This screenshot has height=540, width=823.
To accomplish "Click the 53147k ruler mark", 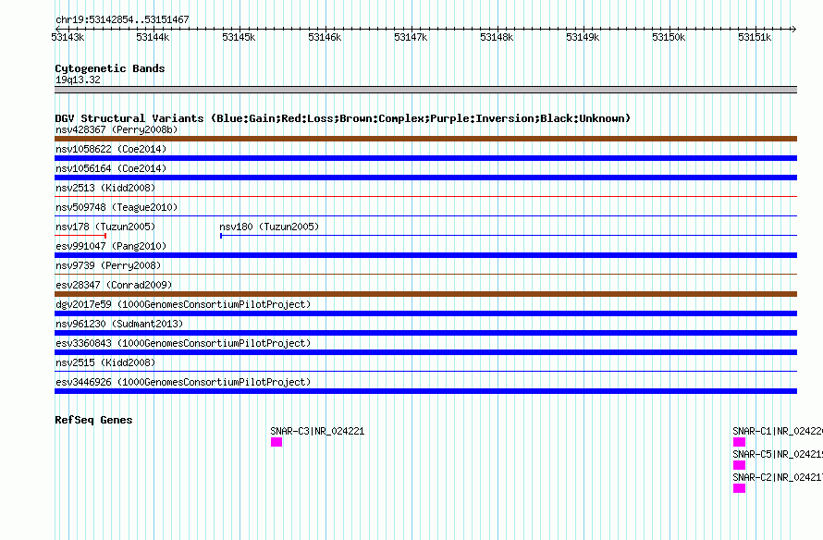I will [x=411, y=37].
